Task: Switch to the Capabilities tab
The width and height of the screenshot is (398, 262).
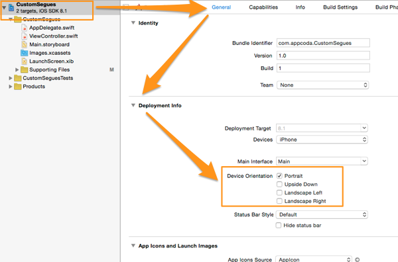Action: pyautogui.click(x=263, y=7)
